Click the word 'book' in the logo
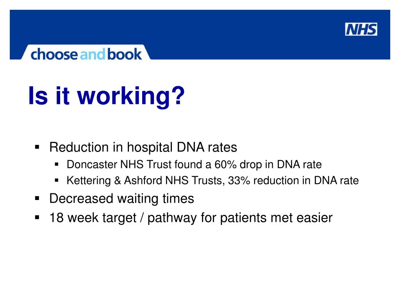400x300 pixels. 125,54
